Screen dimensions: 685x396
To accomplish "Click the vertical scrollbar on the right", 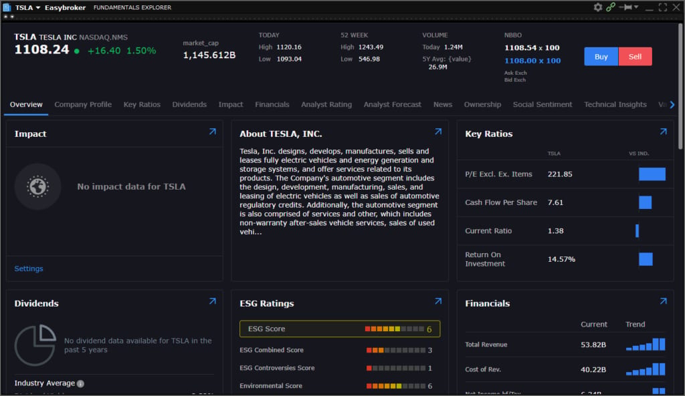I will pos(680,86).
